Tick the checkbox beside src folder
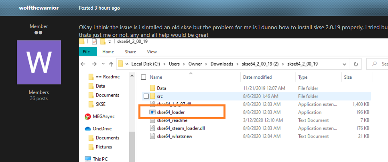Viewport: 388px width, 162px height. (x=146, y=96)
